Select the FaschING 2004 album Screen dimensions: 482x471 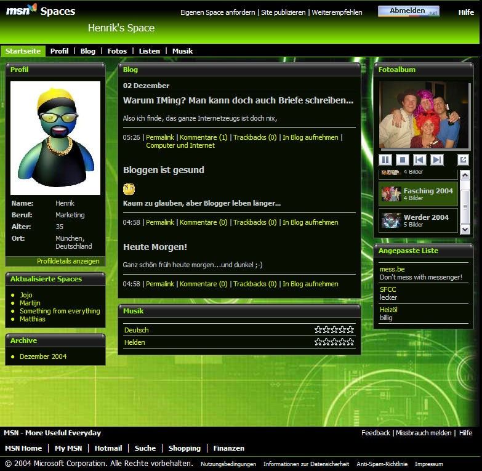[x=419, y=194]
